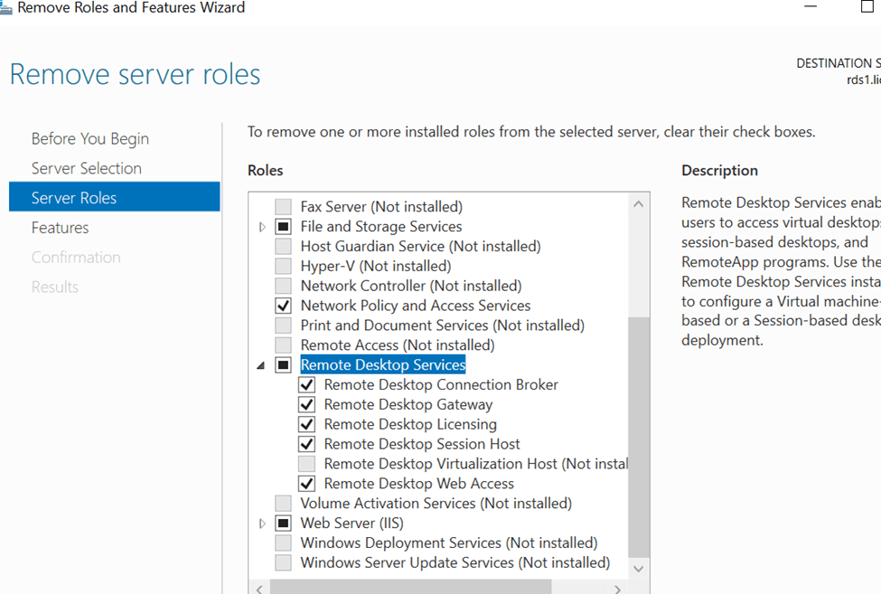This screenshot has height=594, width=881.
Task: Select Network Controller row label
Action: 411,286
